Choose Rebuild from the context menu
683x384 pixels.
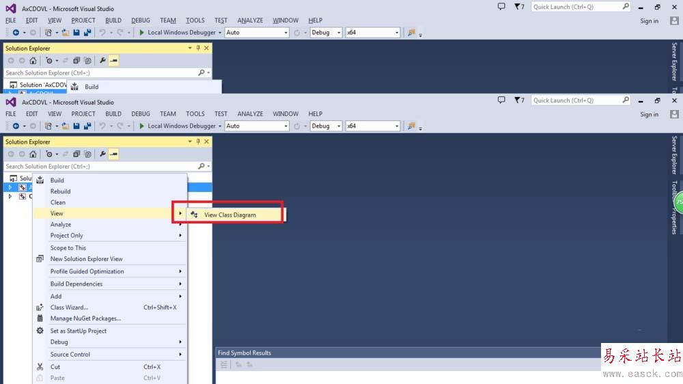coord(60,191)
